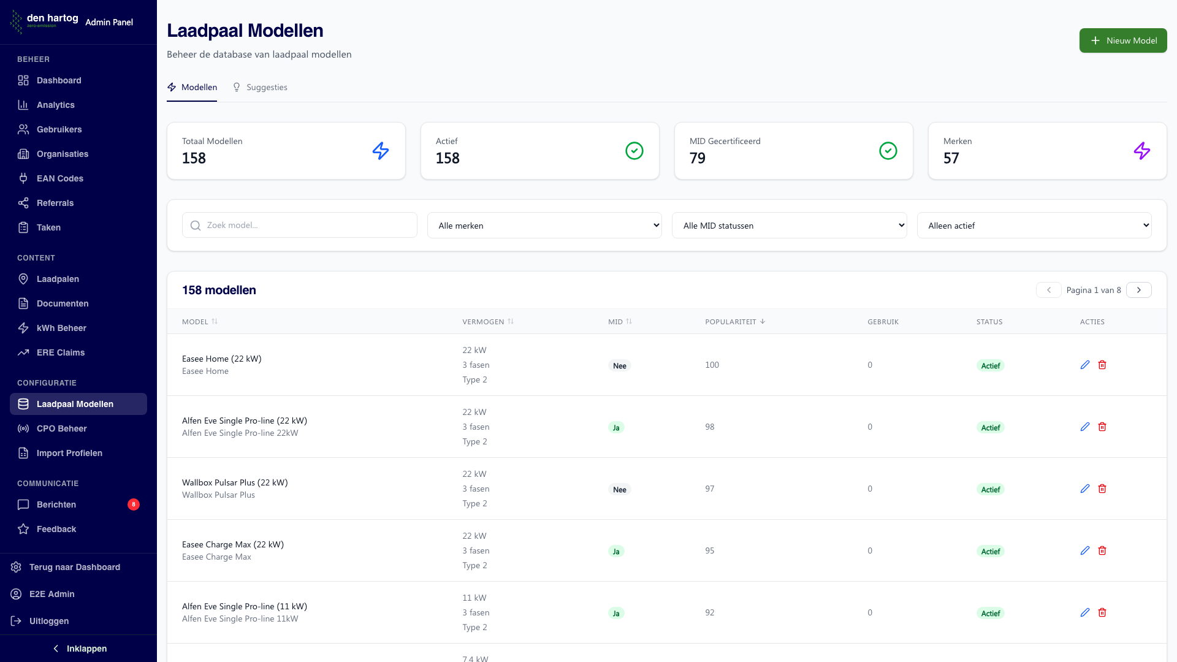
Task: Open EAN Codes from sidebar
Action: (59, 178)
